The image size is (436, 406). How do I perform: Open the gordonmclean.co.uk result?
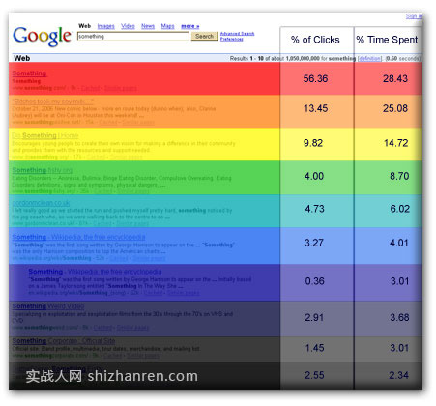pyautogui.click(x=41, y=203)
